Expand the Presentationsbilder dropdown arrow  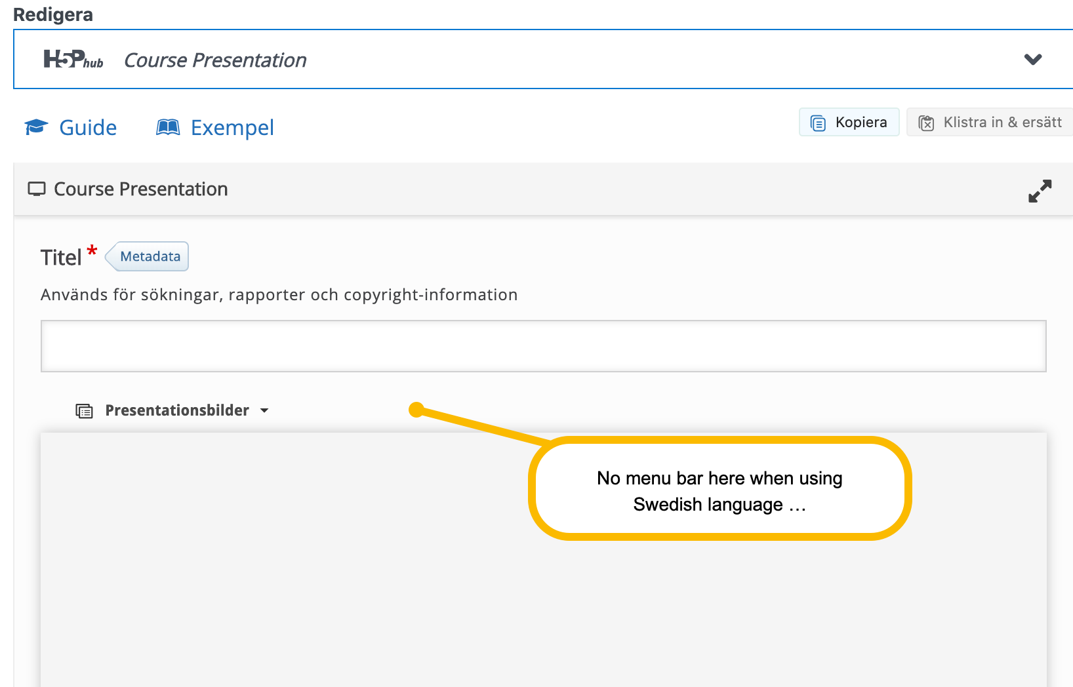(264, 410)
